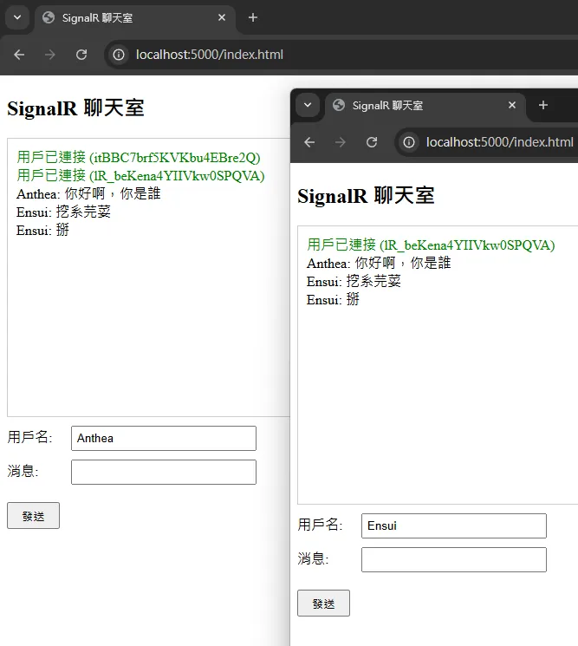Add new tab in rear browser window

[x=253, y=17]
